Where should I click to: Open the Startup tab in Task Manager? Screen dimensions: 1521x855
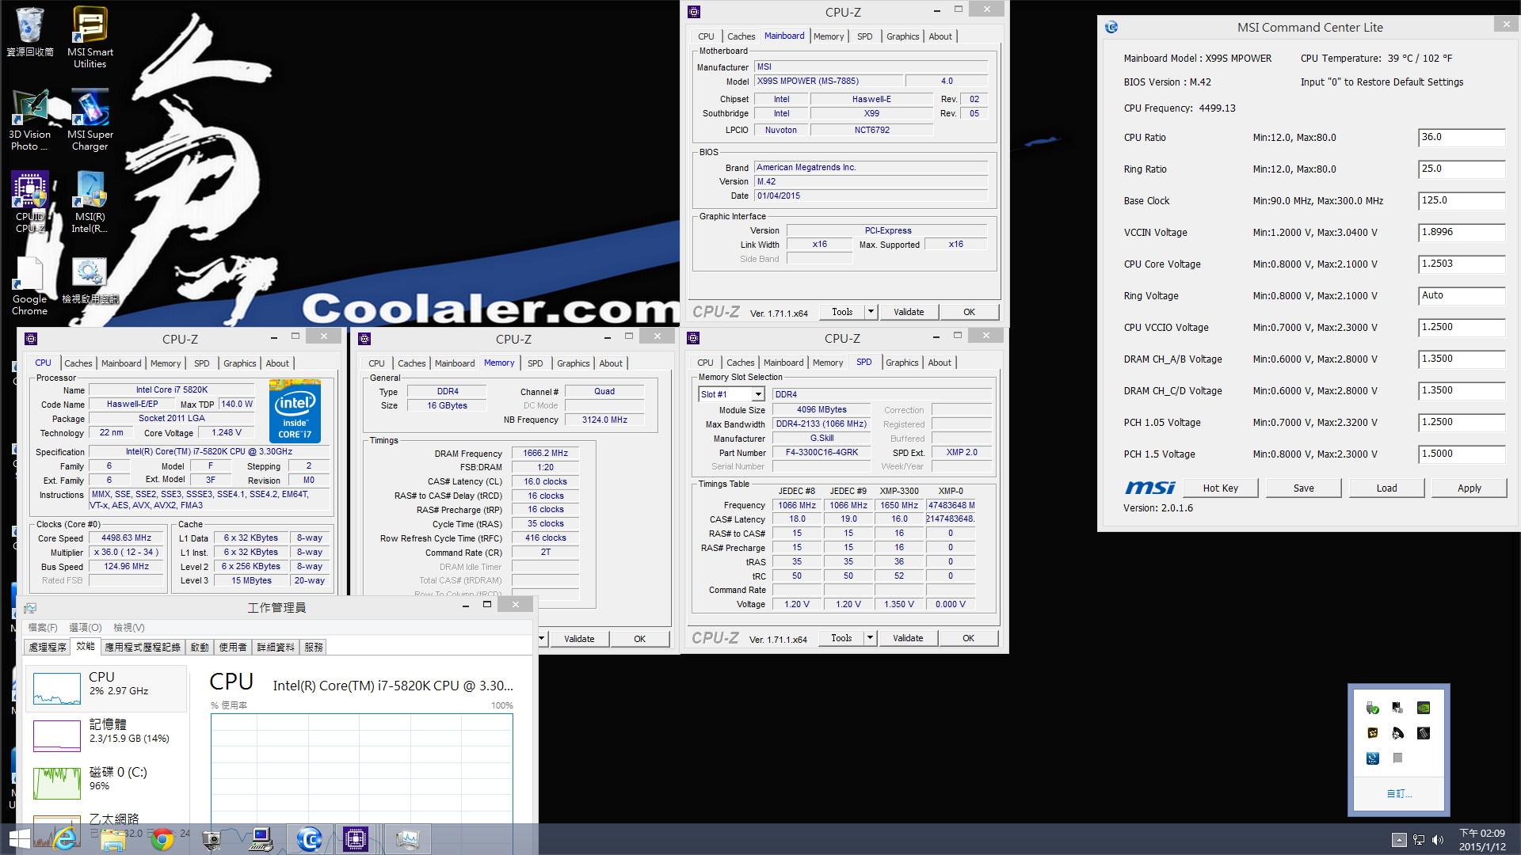click(200, 647)
